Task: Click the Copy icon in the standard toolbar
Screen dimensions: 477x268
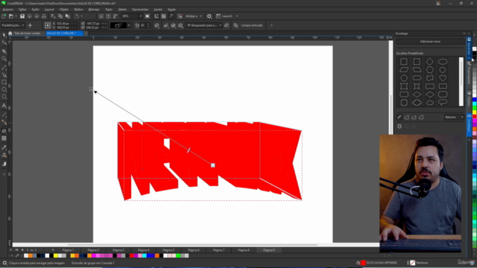Action: (60, 16)
